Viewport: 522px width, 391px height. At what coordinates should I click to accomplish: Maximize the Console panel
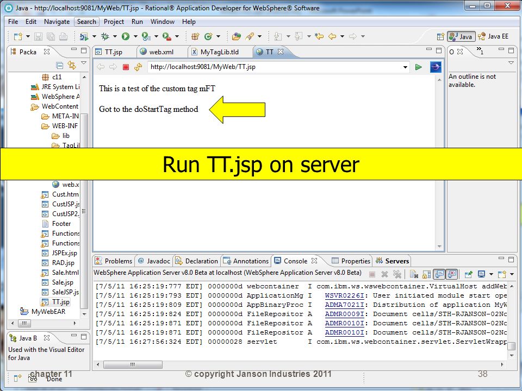[511, 259]
